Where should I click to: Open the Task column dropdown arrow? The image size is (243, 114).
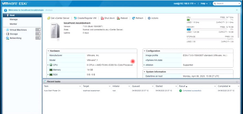click(80, 86)
